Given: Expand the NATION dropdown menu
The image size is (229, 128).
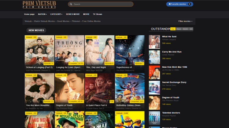Looking at the screenshot, I should pyautogui.click(x=42, y=14).
